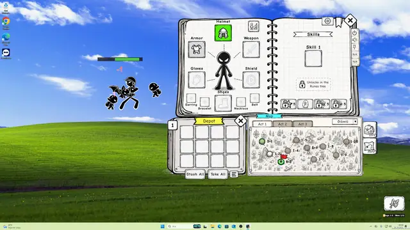Select the equipped Helmet slot
This screenshot has width=410, height=230.
[223, 33]
